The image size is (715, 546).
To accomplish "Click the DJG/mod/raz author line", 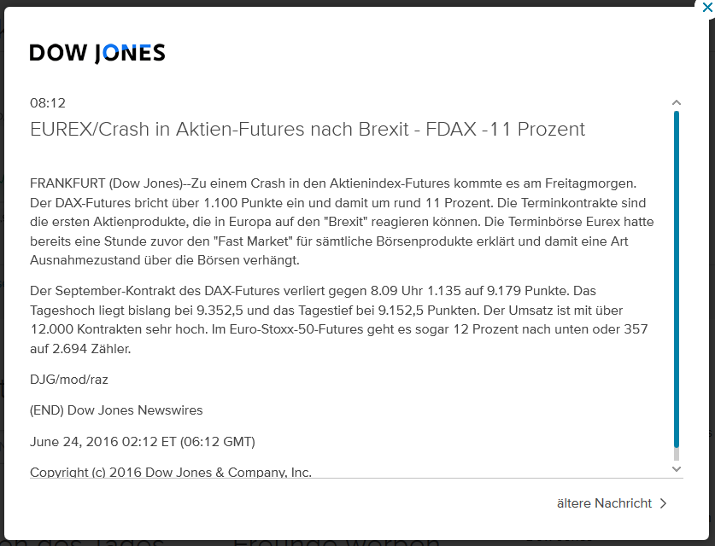I will 69,379.
